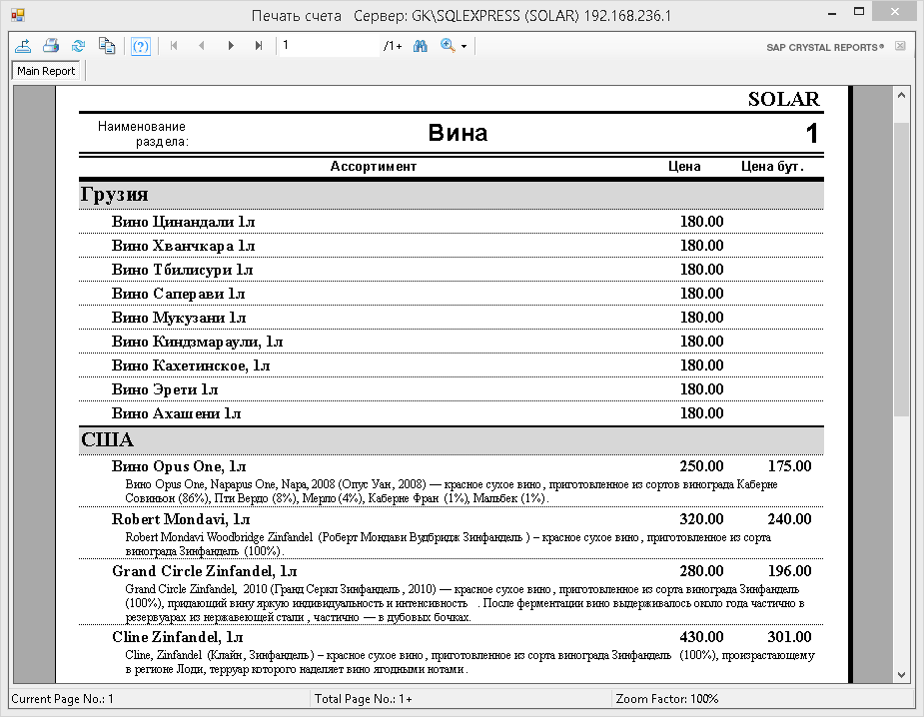
Task: Go to the last page
Action: click(x=258, y=45)
